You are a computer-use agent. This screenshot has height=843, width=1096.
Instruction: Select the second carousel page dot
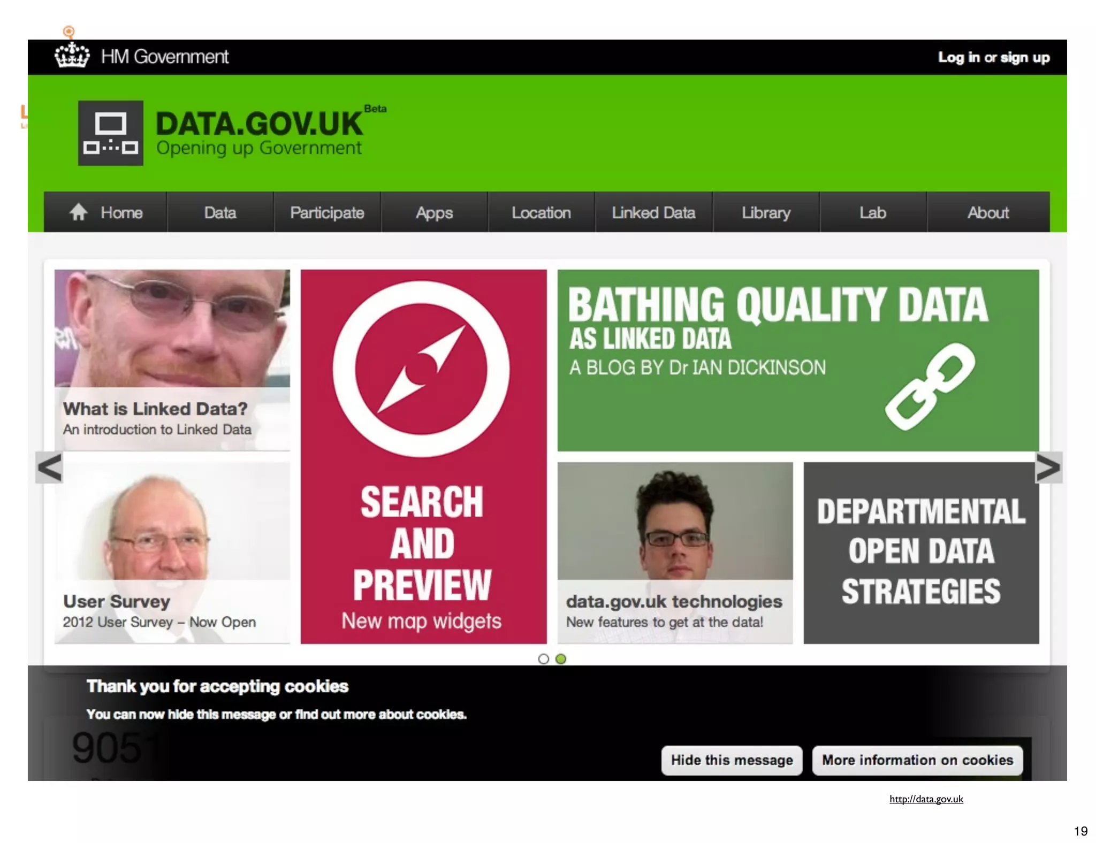(561, 659)
